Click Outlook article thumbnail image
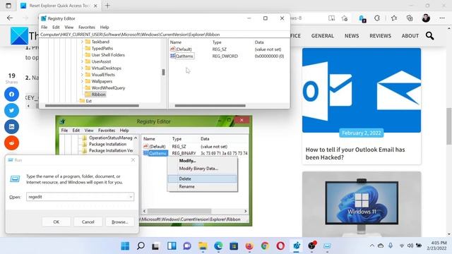Image resolution: width=452 pixels, height=254 pixels. [362, 90]
